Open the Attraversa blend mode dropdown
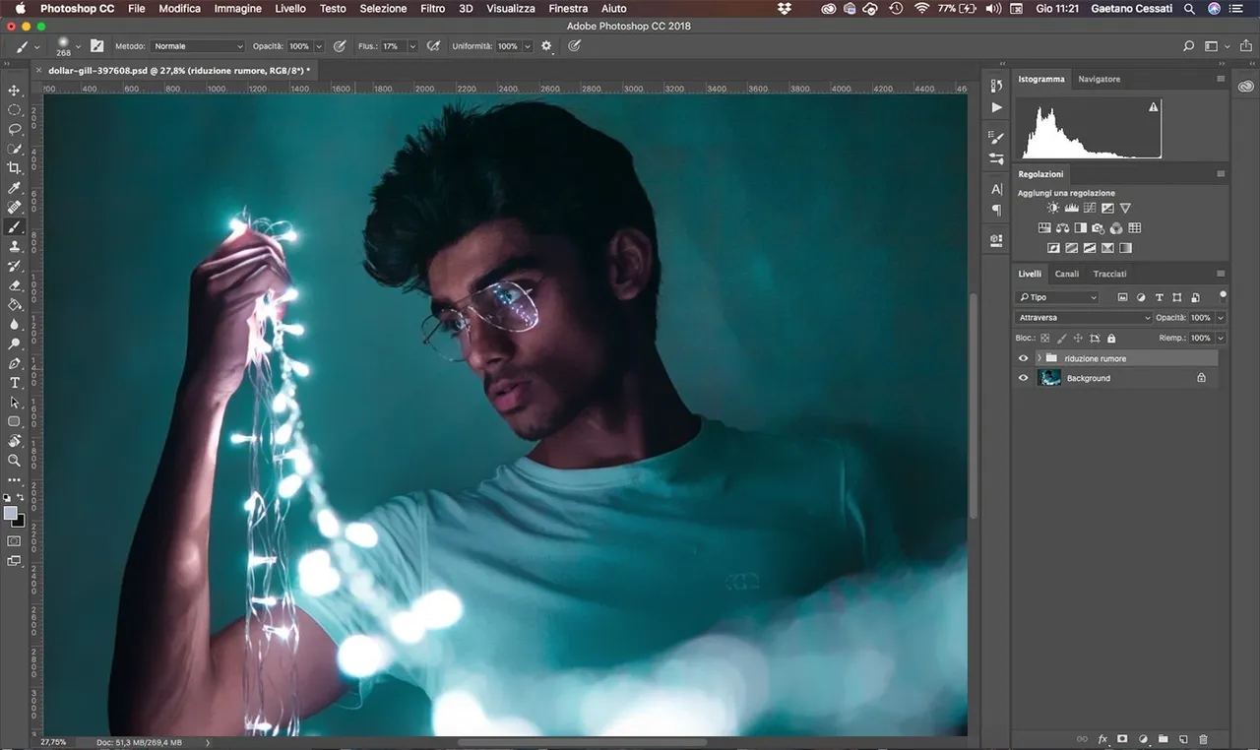Screen dimensions: 1260x750 click(x=1083, y=318)
